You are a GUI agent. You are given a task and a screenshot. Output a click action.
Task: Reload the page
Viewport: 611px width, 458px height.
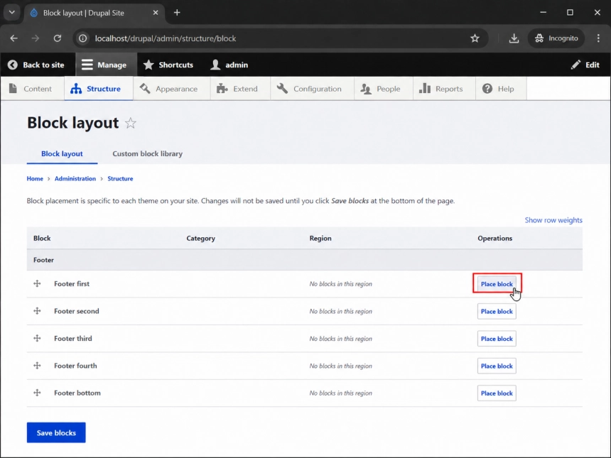point(58,38)
